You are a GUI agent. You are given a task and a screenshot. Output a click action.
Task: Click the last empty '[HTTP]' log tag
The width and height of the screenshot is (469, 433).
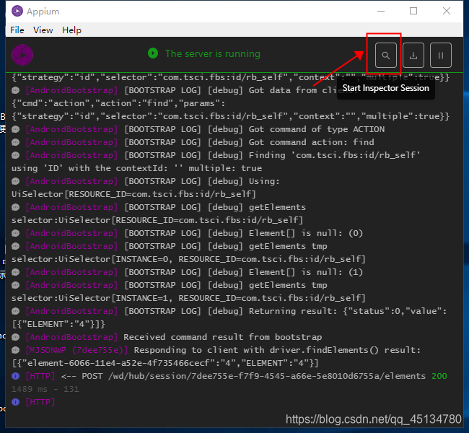[x=40, y=402]
